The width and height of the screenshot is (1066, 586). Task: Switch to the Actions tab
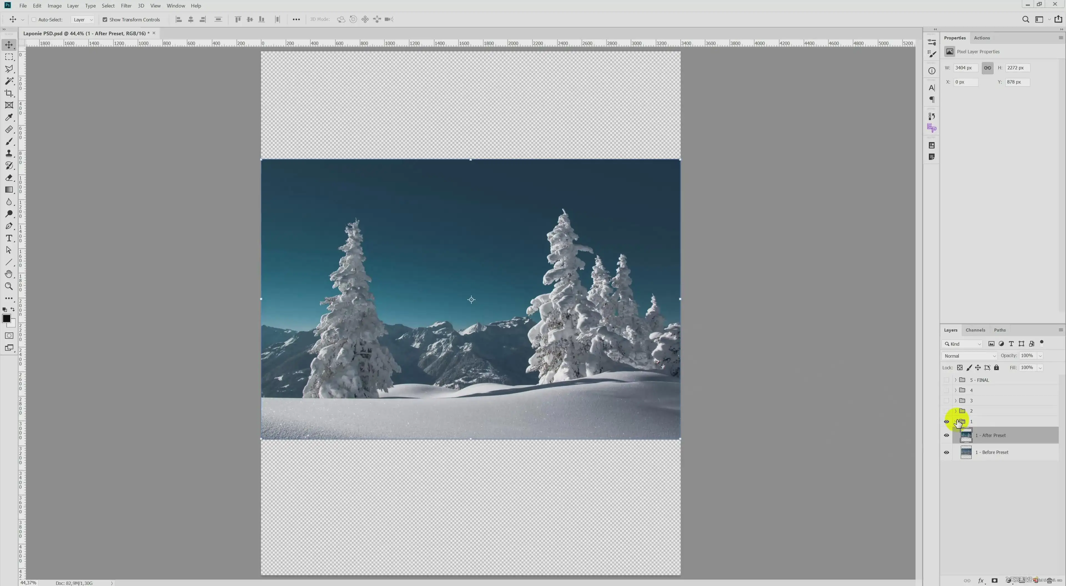pos(982,38)
